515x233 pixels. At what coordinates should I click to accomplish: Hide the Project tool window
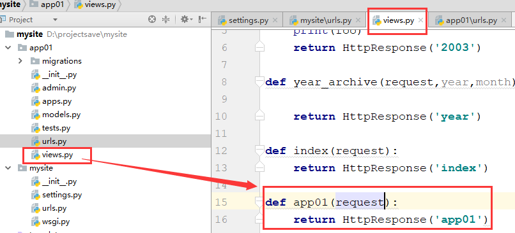click(203, 20)
